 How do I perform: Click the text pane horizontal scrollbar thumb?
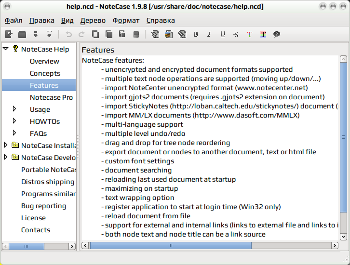pos(171,245)
